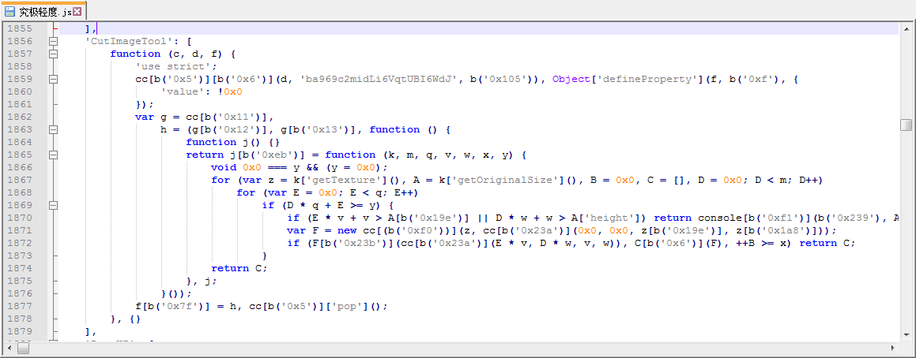Click line number 1855 in the margin

coord(19,28)
